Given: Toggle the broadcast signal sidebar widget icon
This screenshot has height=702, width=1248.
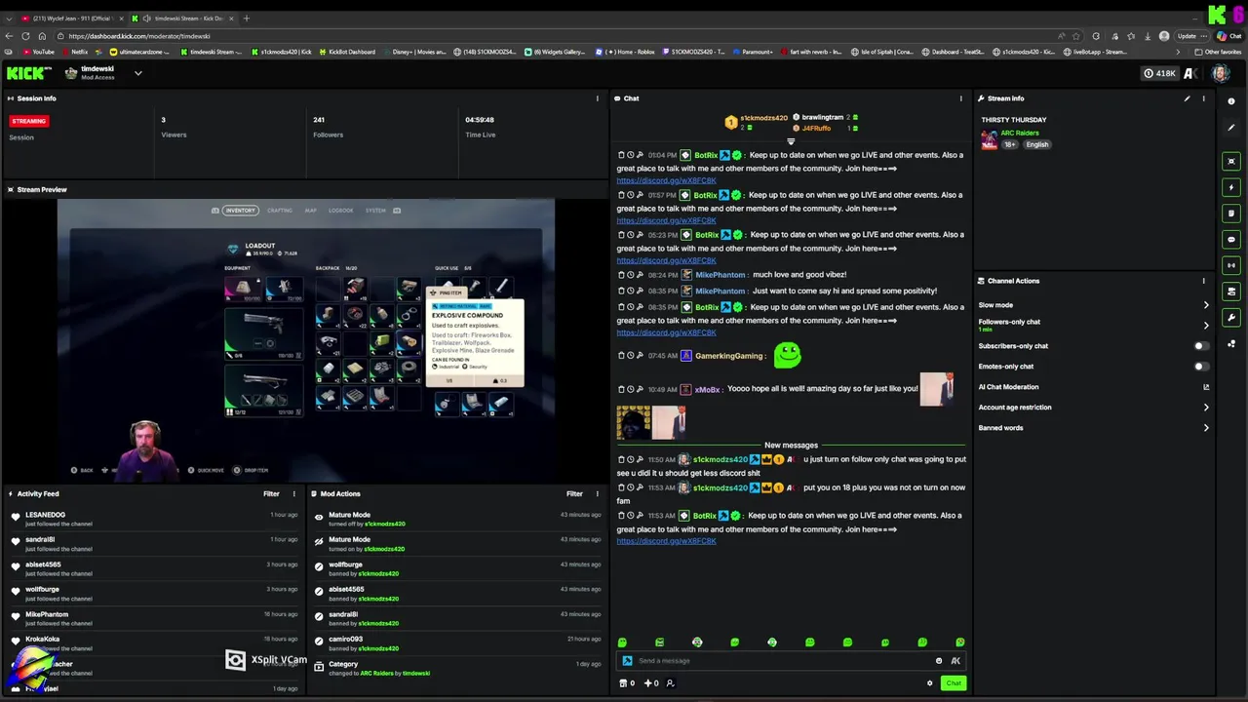Looking at the screenshot, I should 1231,265.
